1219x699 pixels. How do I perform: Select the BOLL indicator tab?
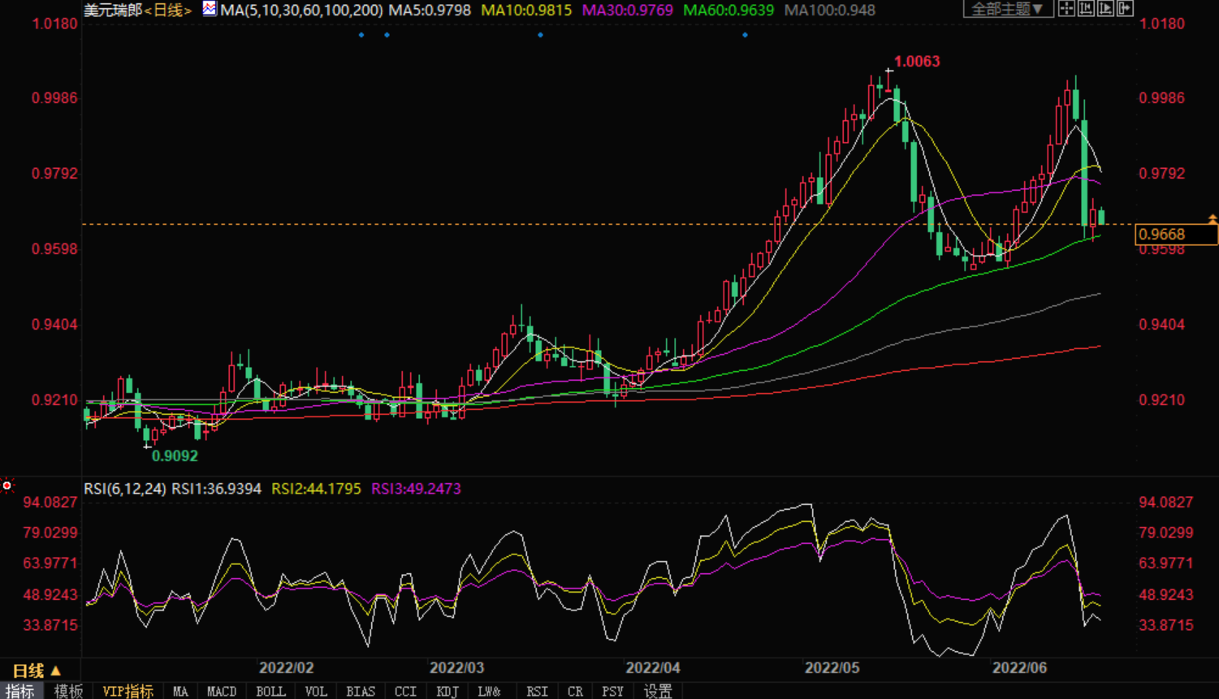(x=270, y=691)
